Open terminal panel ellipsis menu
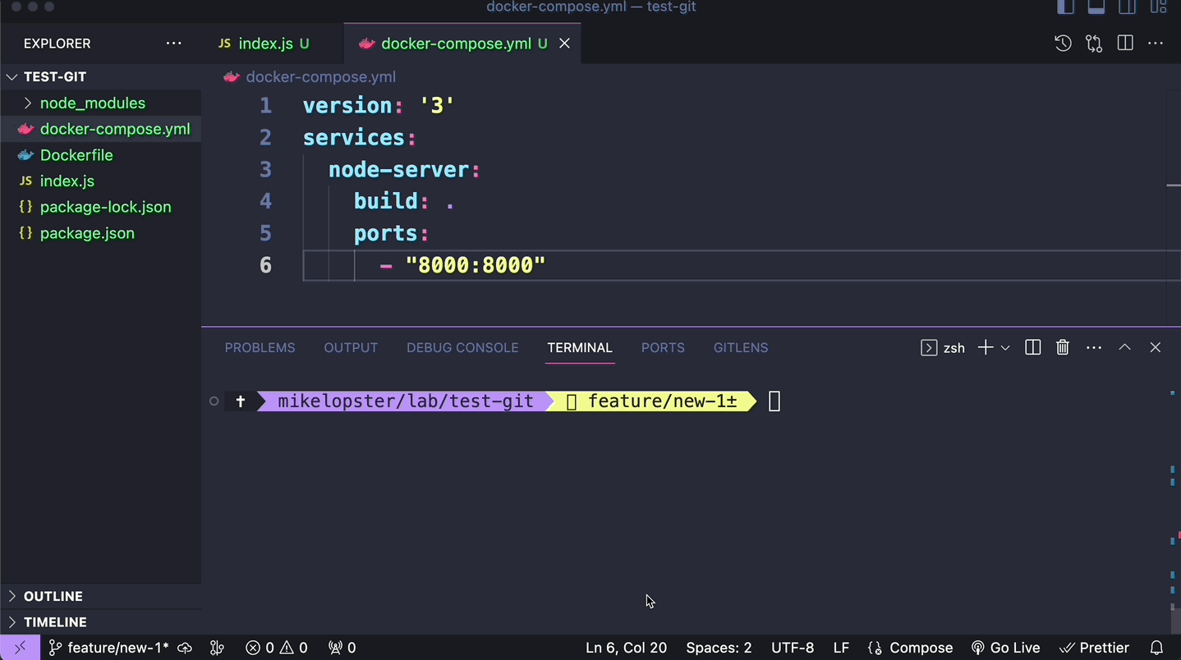The image size is (1181, 660). coord(1094,348)
